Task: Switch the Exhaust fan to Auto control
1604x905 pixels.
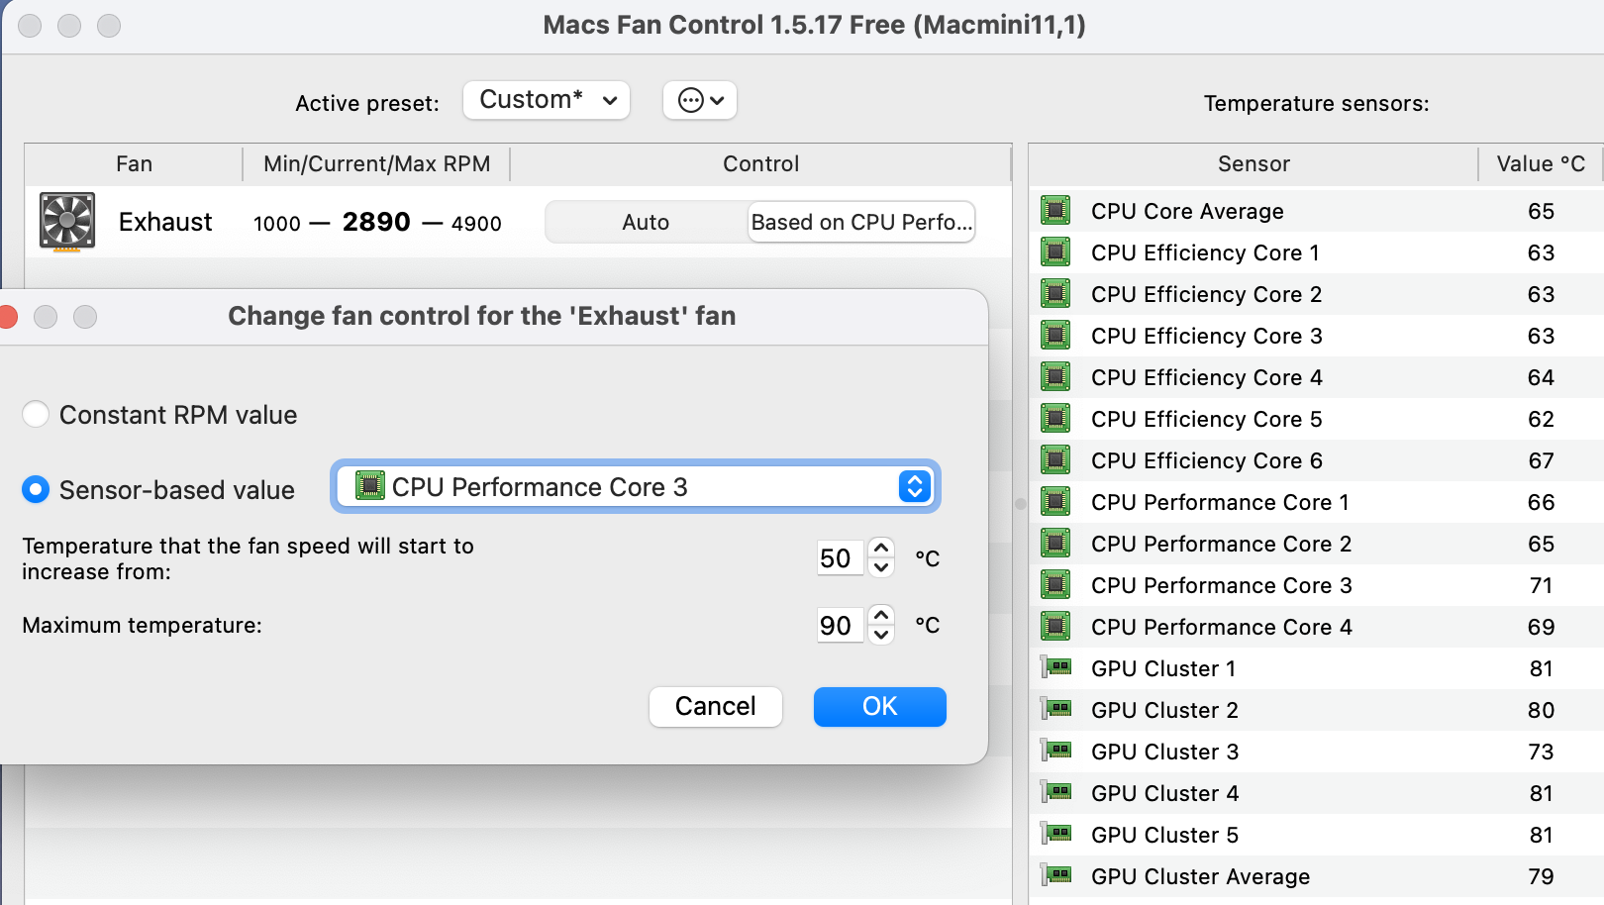Action: [x=646, y=223]
